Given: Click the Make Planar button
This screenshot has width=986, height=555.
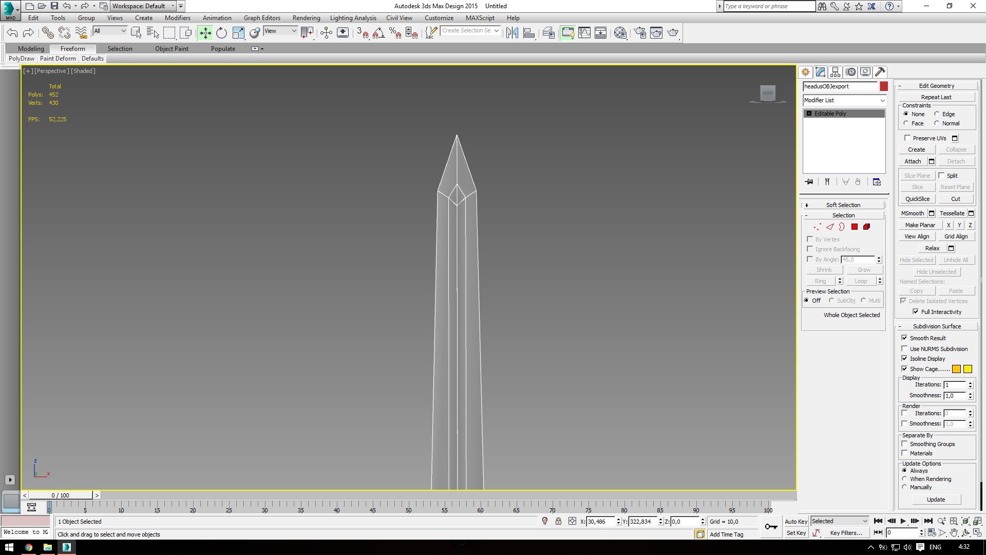Looking at the screenshot, I should point(920,225).
